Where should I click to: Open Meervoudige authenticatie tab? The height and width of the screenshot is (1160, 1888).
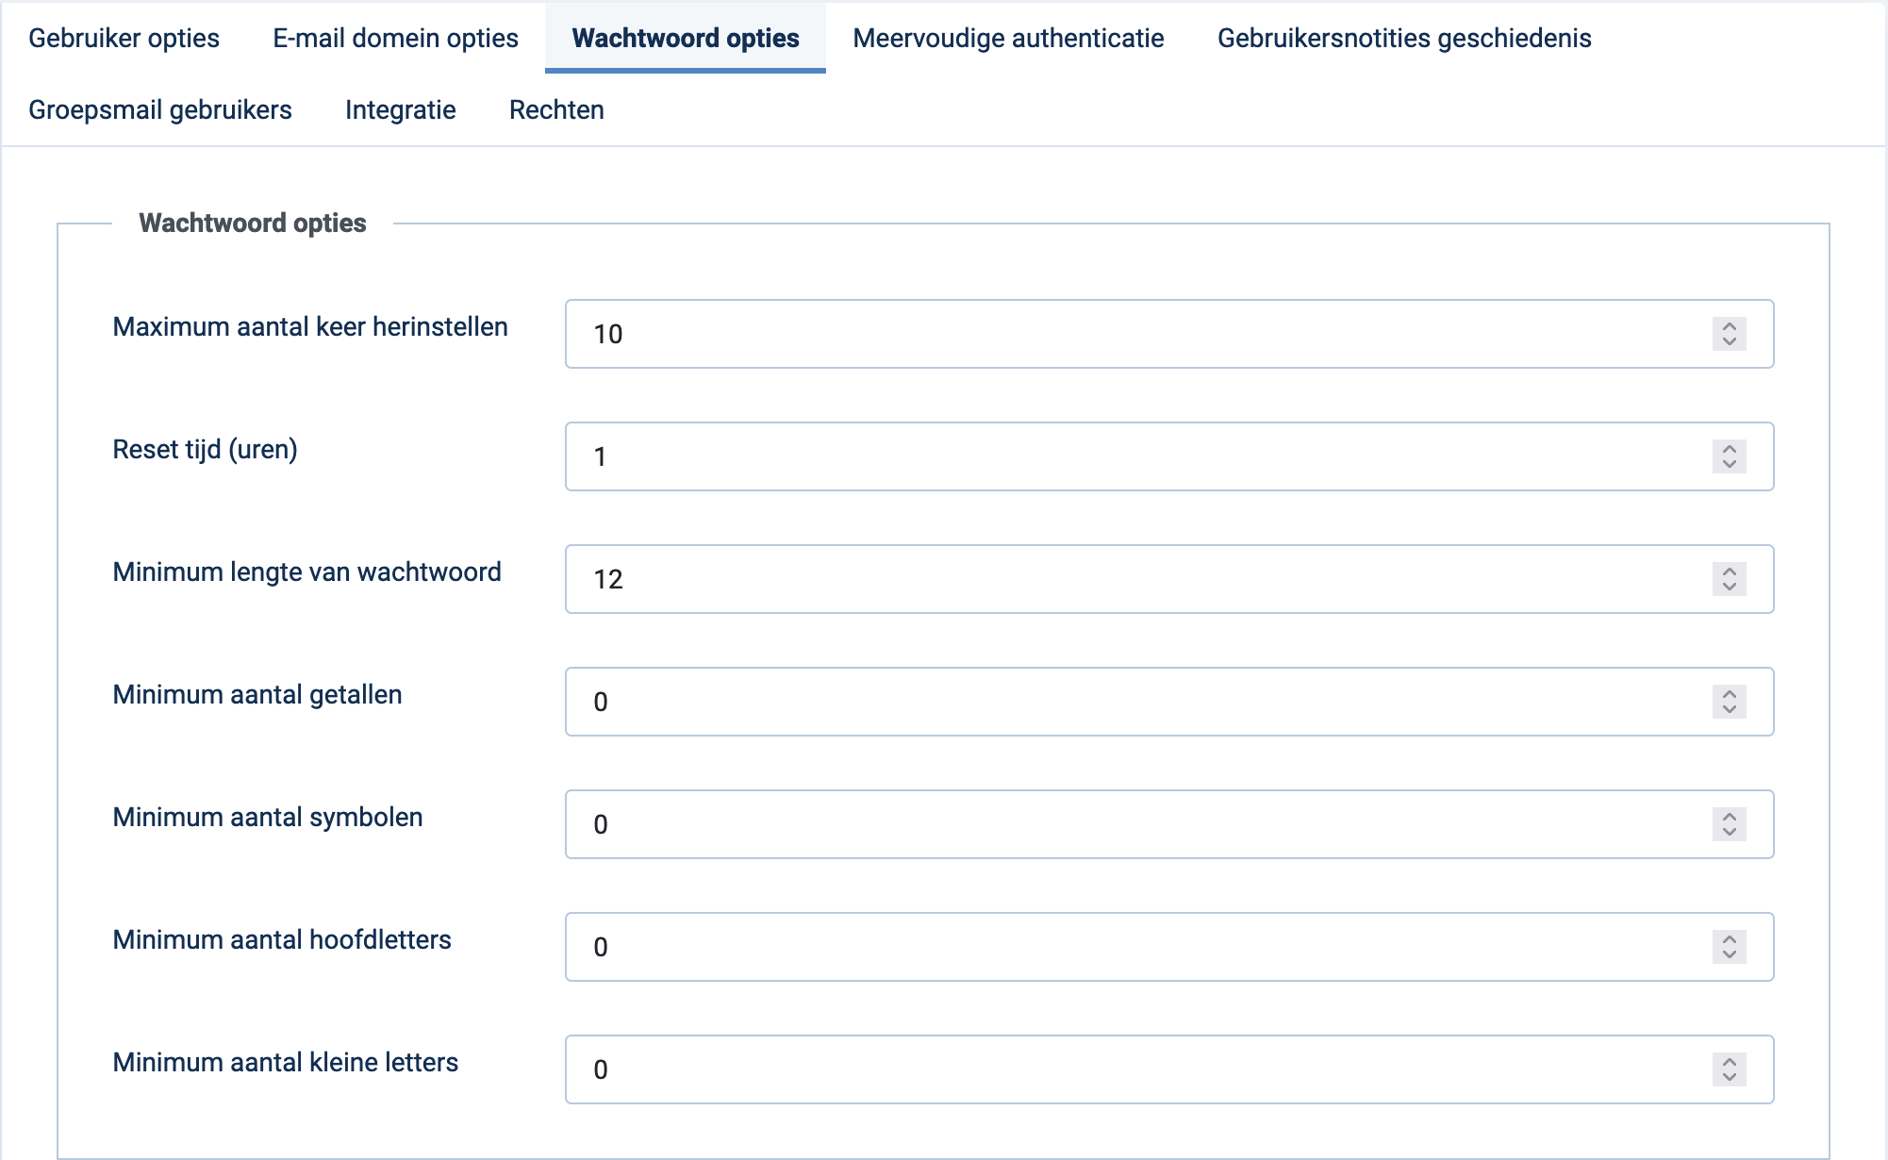pos(1008,38)
